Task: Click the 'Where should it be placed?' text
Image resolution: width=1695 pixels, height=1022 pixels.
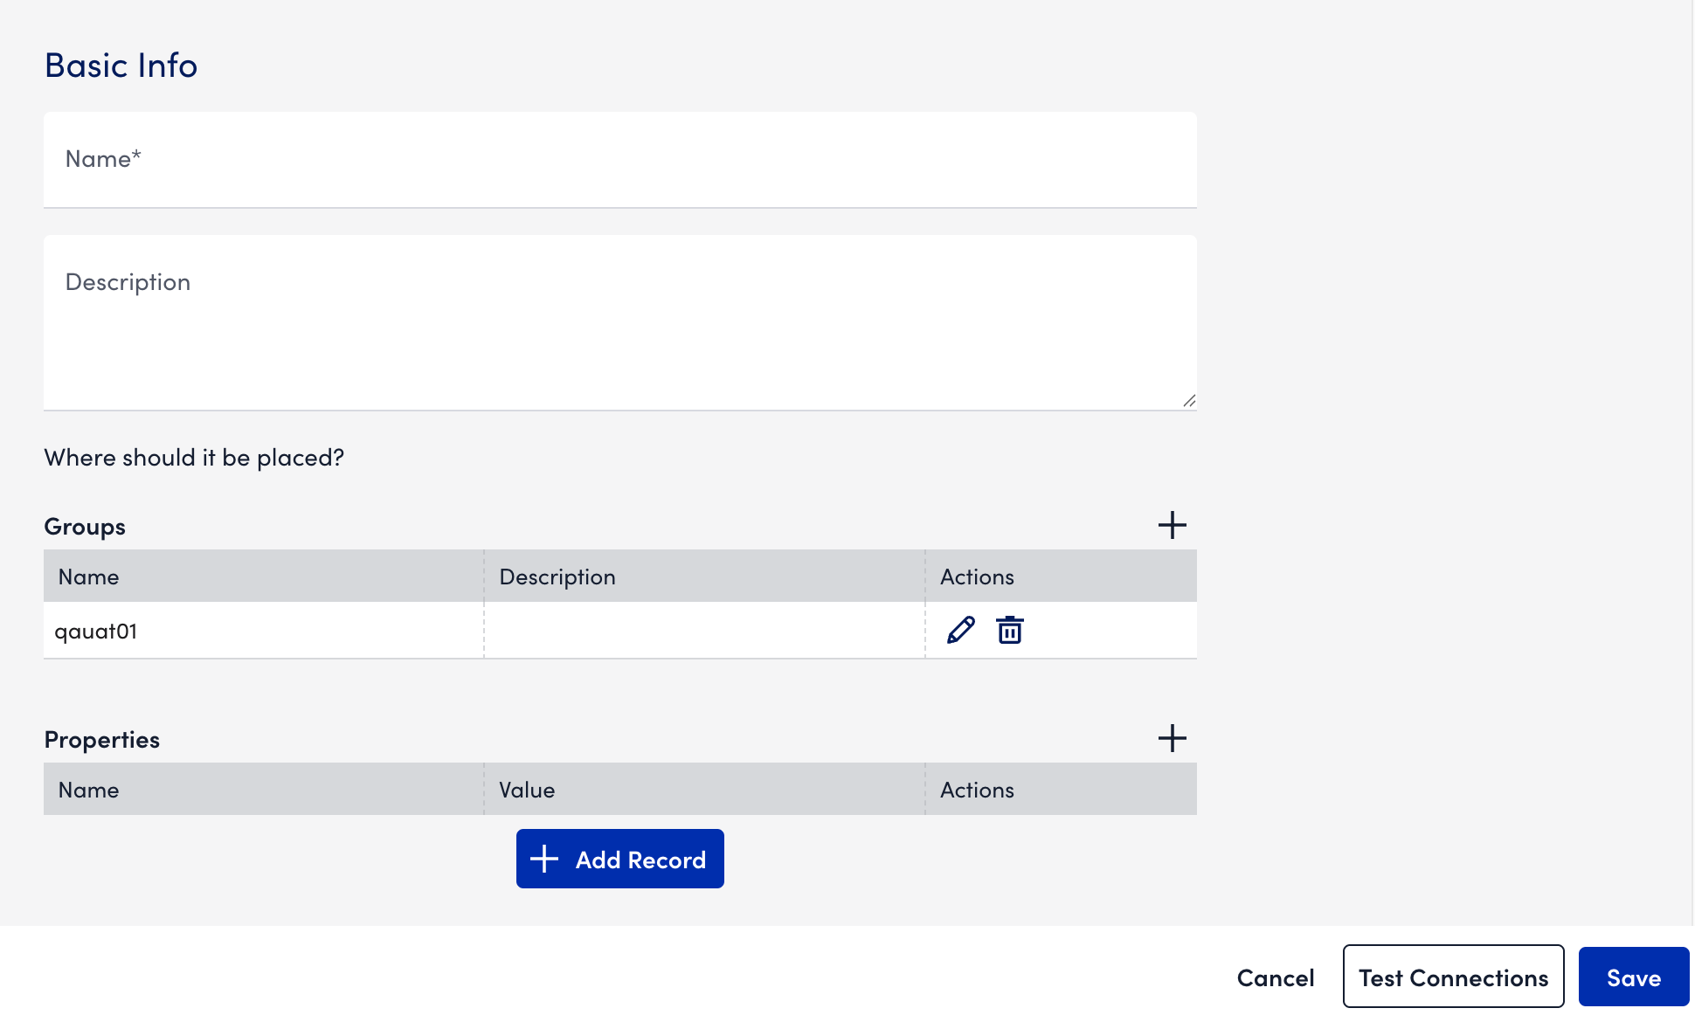Action: pyautogui.click(x=194, y=458)
